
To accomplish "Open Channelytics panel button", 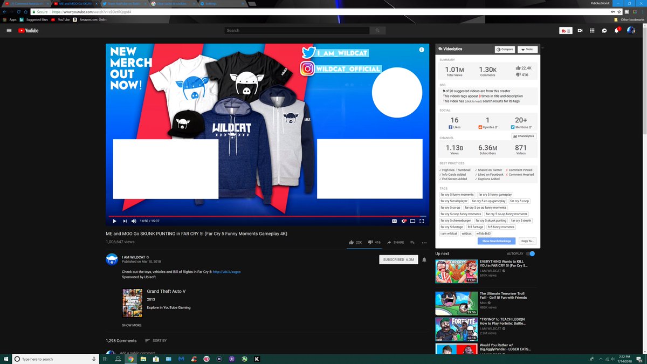I will point(524,136).
